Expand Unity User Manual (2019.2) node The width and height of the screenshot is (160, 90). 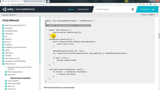pos(3,25)
